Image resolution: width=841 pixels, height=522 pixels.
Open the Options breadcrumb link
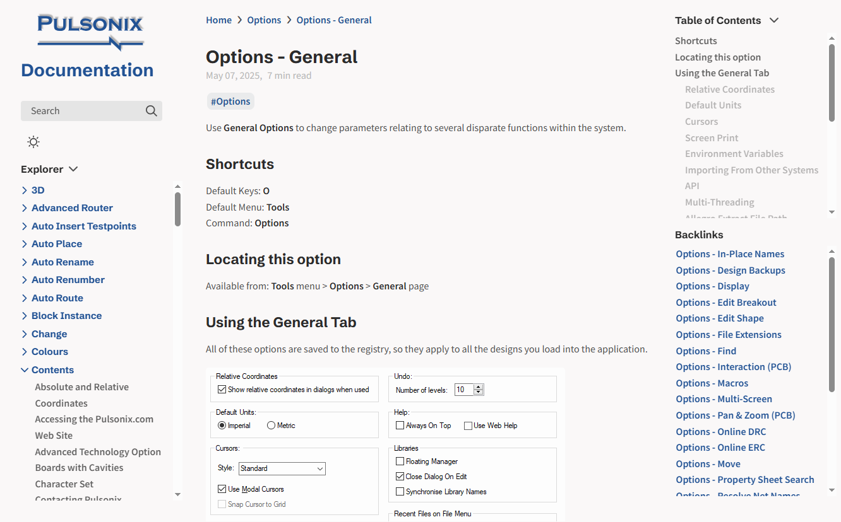click(264, 20)
